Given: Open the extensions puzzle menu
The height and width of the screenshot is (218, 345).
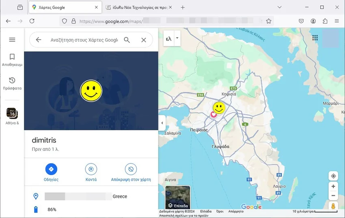Looking at the screenshot, I should [x=325, y=21].
